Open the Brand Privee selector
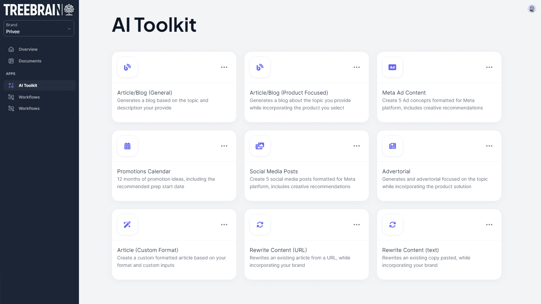541x304 pixels. click(x=39, y=28)
